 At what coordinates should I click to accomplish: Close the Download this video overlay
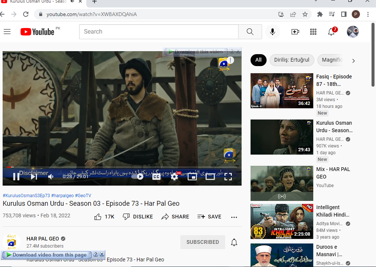[238, 51]
